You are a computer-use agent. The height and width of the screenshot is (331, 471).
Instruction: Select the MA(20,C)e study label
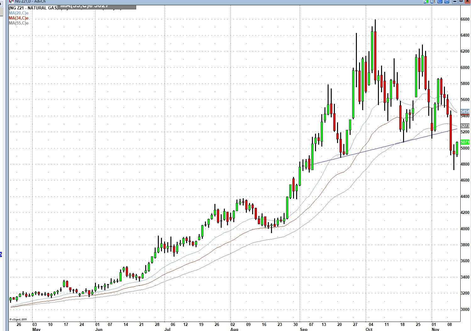(x=19, y=13)
